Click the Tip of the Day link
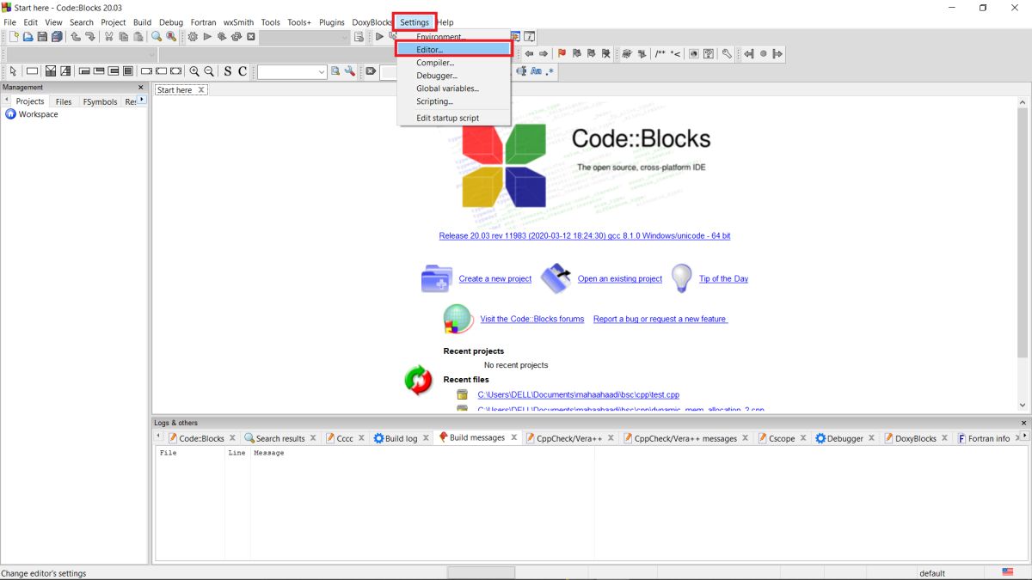The image size is (1032, 580). 723,278
